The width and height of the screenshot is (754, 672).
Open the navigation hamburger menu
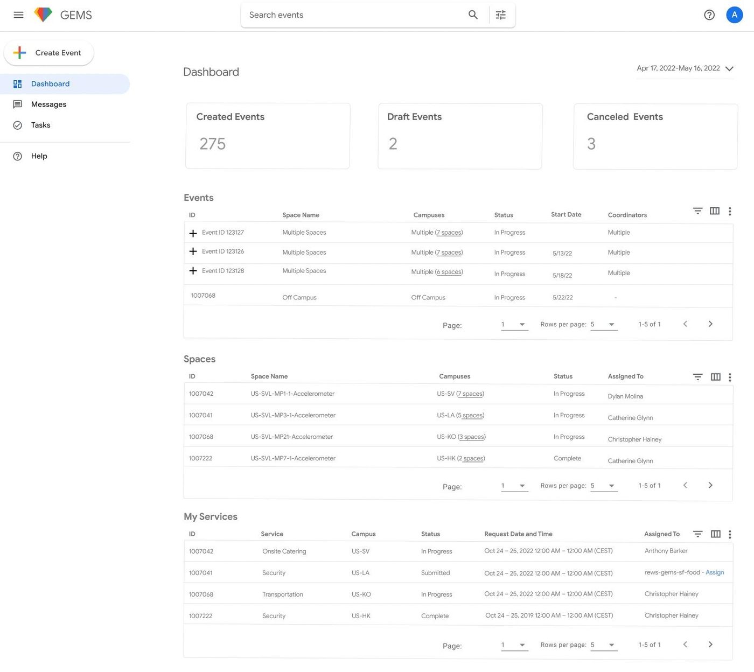tap(18, 15)
